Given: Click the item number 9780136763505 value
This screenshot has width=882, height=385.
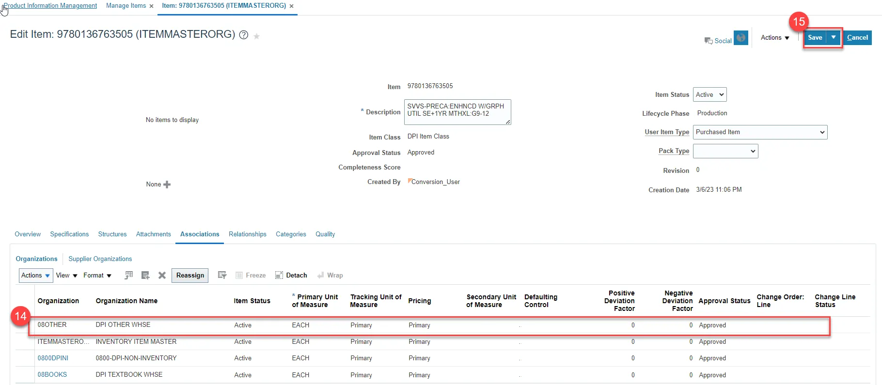Looking at the screenshot, I should 430,86.
